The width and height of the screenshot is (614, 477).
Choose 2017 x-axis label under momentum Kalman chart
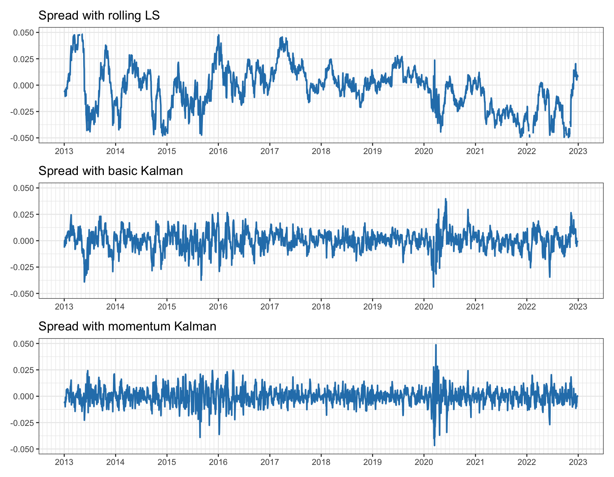[x=270, y=462]
